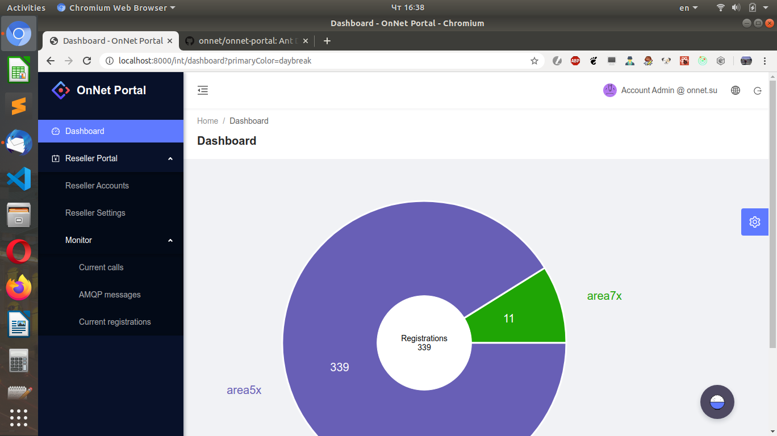Switch to the Dashboard - OnNet Portal tab
Image resolution: width=777 pixels, height=436 pixels.
pyautogui.click(x=111, y=41)
